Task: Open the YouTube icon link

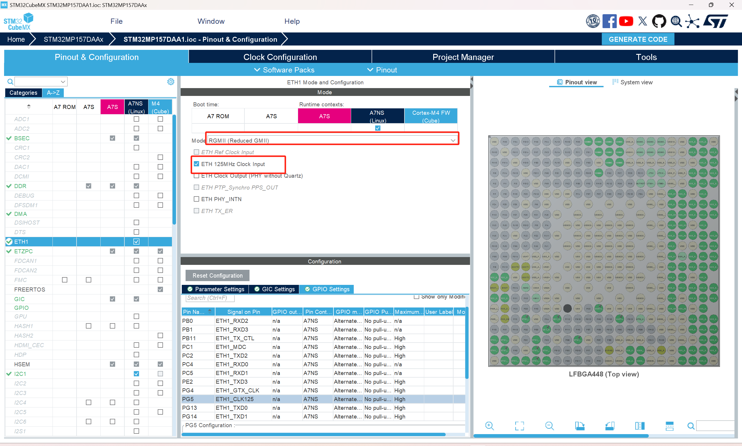Action: (x=626, y=21)
